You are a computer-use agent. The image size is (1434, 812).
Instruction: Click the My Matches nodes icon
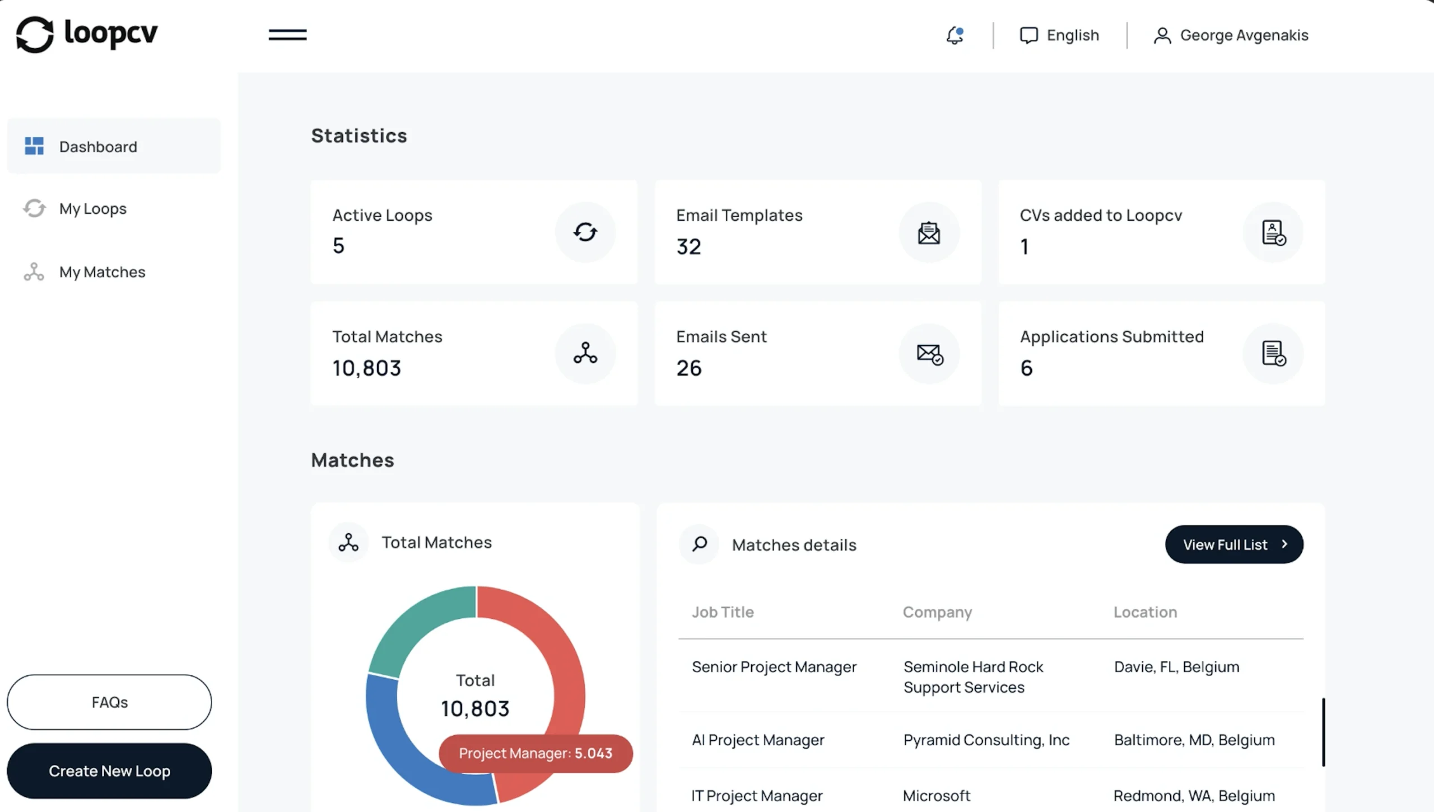(x=34, y=272)
